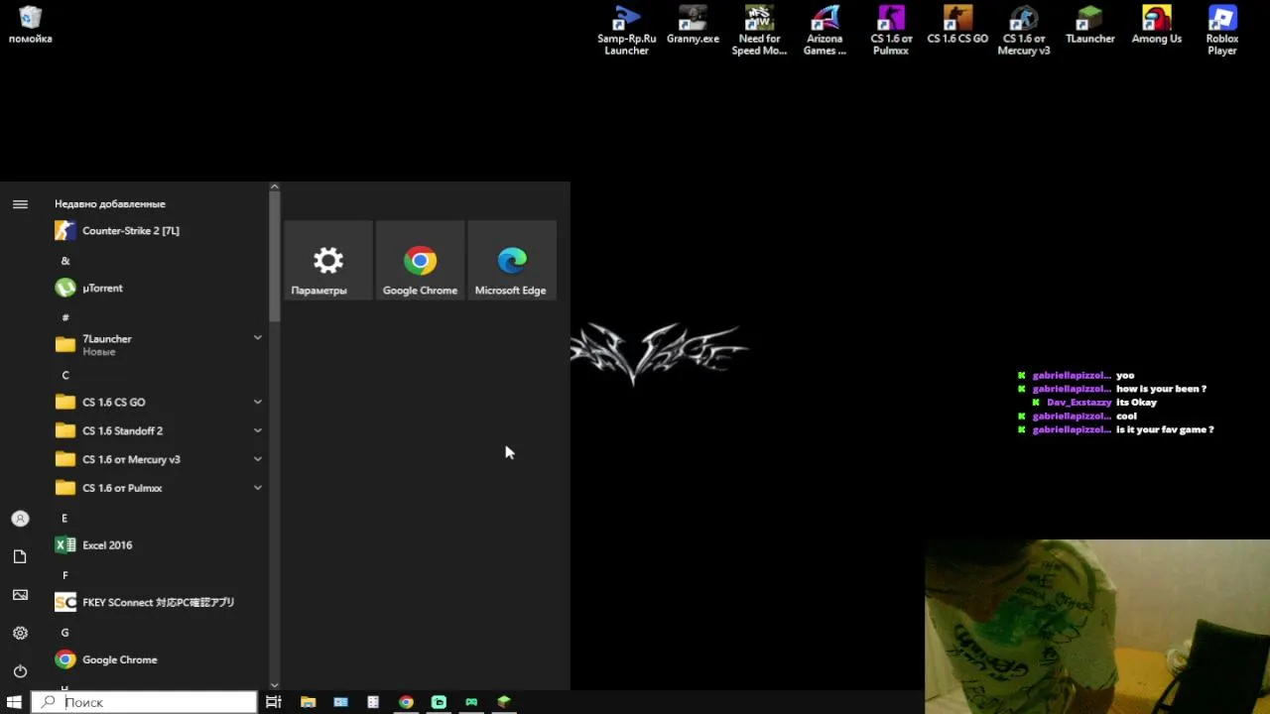Screen dimensions: 1270x714
Task: Open green gamepad app on taskbar
Action: 471,702
